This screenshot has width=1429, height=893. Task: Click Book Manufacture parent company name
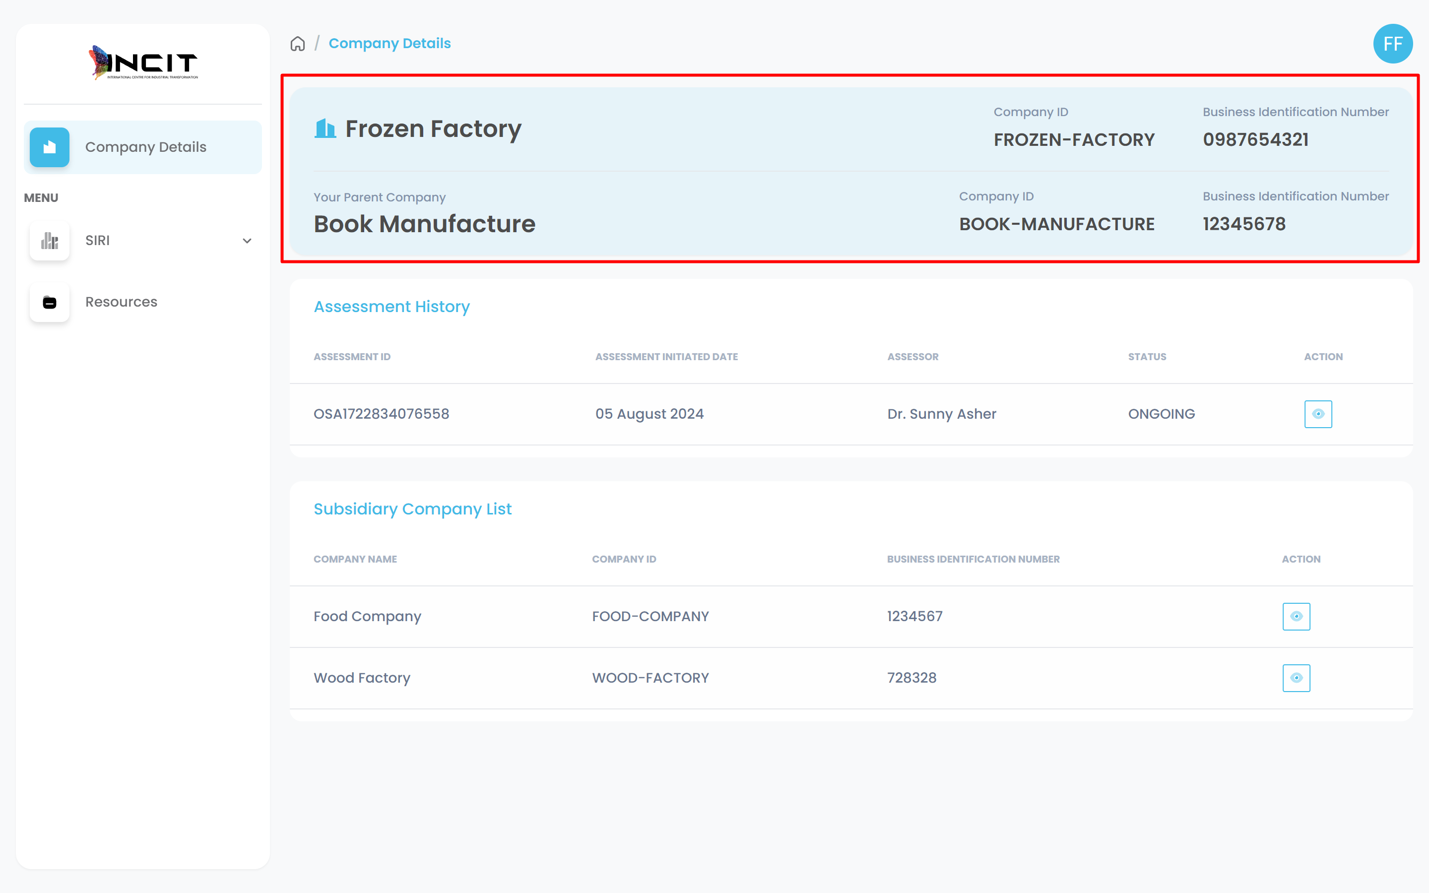coord(425,224)
